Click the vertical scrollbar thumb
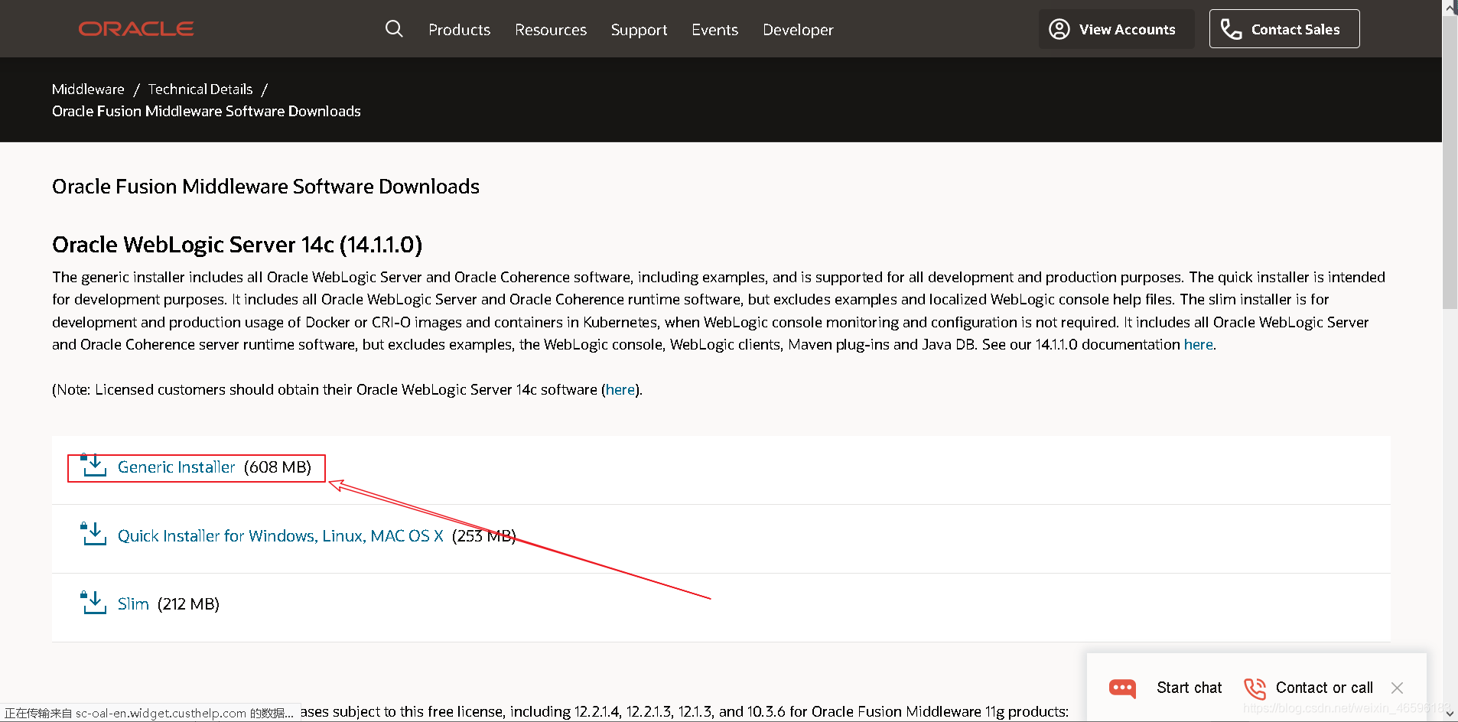Image resolution: width=1458 pixels, height=722 pixels. click(x=1450, y=162)
